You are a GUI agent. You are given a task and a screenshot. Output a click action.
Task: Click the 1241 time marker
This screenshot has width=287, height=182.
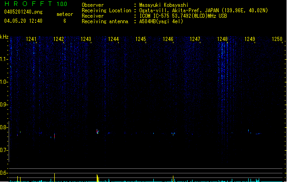(31, 39)
